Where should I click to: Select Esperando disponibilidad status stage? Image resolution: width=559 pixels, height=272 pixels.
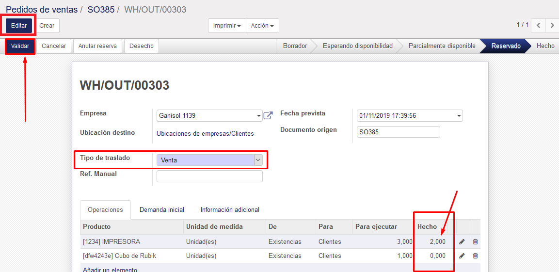pos(358,46)
